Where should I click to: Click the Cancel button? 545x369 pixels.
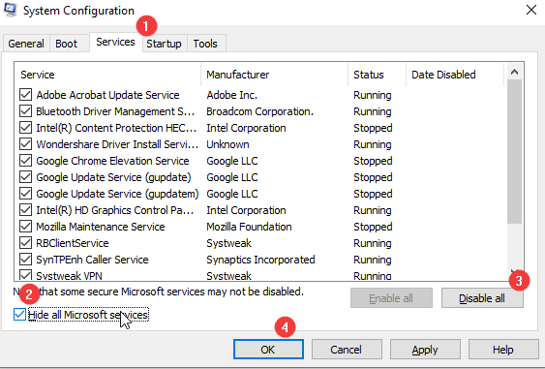[x=347, y=350]
